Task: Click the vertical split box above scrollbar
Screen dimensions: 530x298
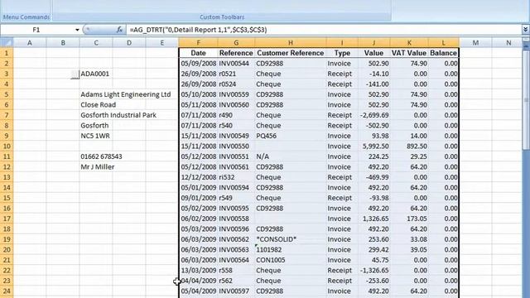Action: pyautogui.click(x=526, y=40)
